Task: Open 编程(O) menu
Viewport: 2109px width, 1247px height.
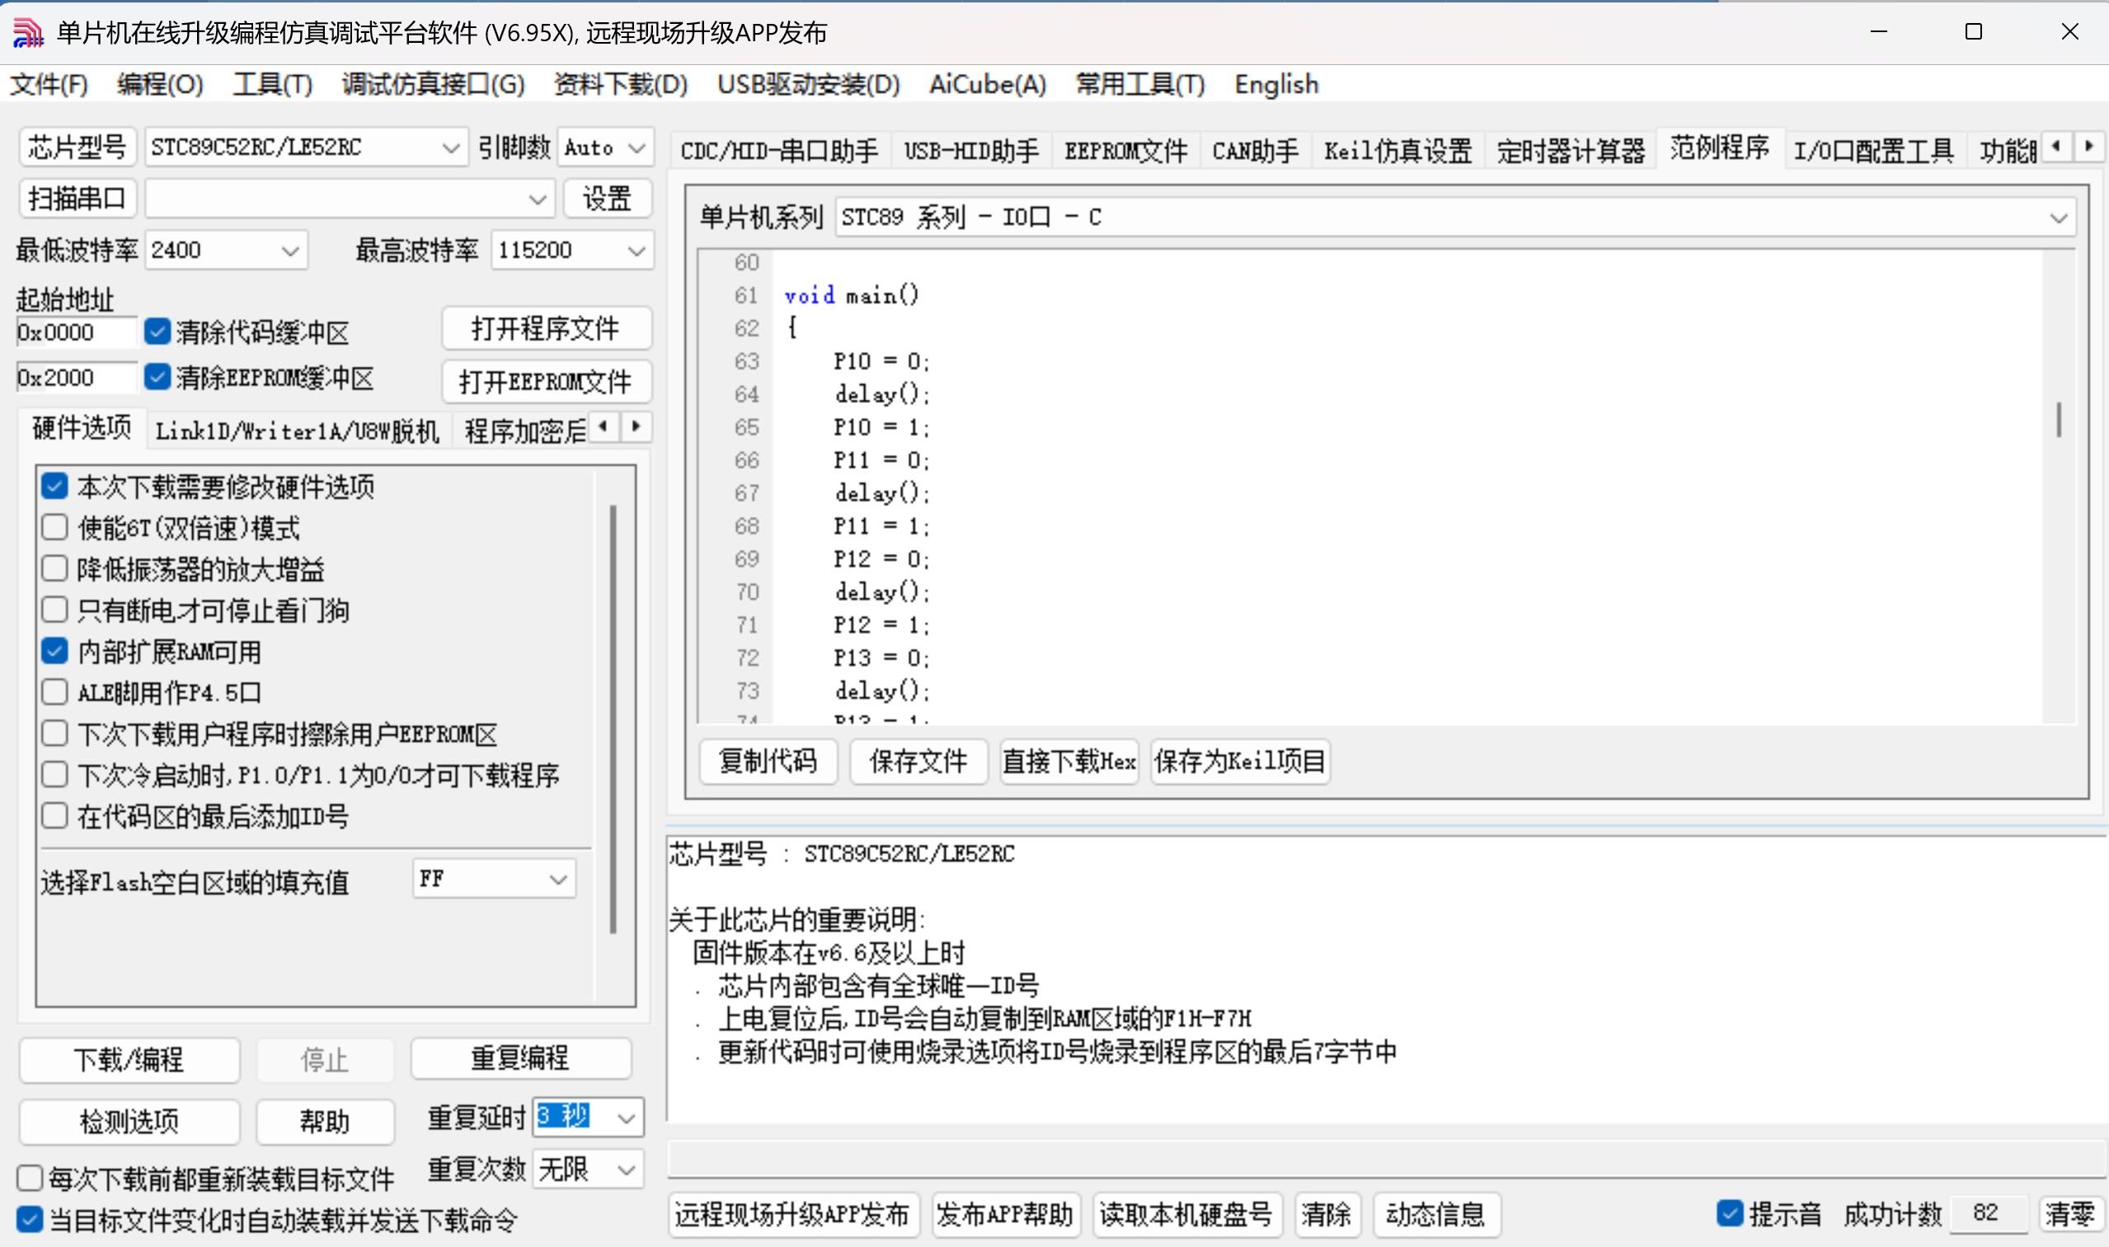Action: [160, 84]
